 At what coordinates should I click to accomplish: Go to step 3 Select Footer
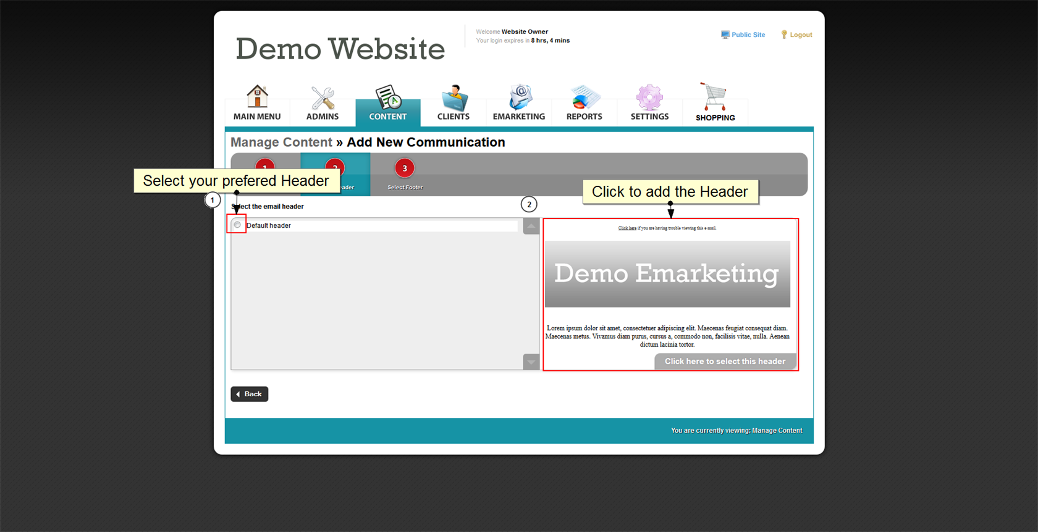[405, 168]
